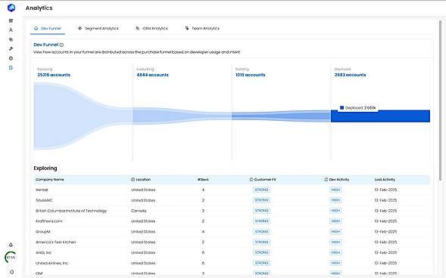The image size is (446, 278).
Task: Open the 25316 accounts Exploring link
Action: click(x=54, y=75)
